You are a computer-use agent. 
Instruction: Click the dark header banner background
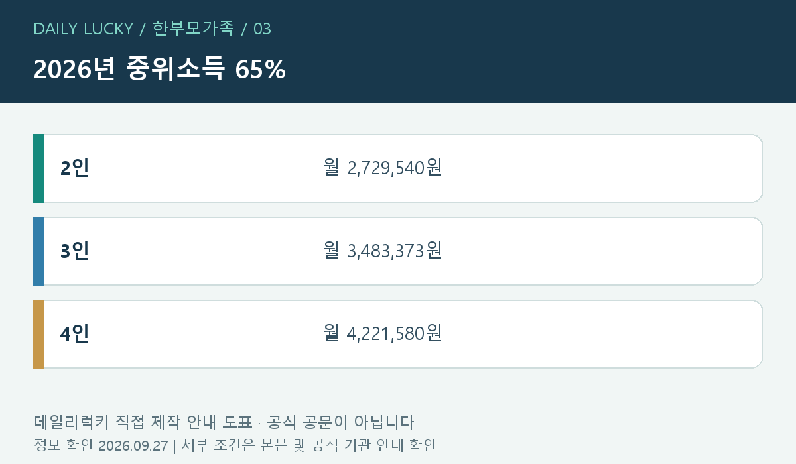531,52
